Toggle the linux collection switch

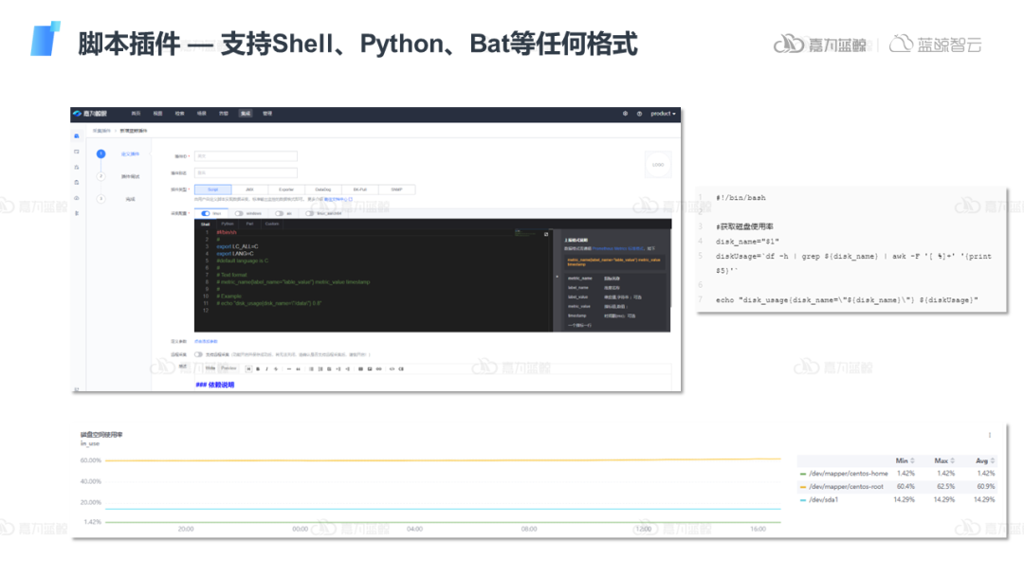coord(205,213)
